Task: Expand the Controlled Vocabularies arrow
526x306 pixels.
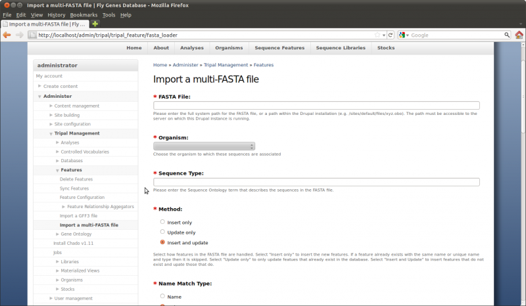Action: (x=57, y=152)
